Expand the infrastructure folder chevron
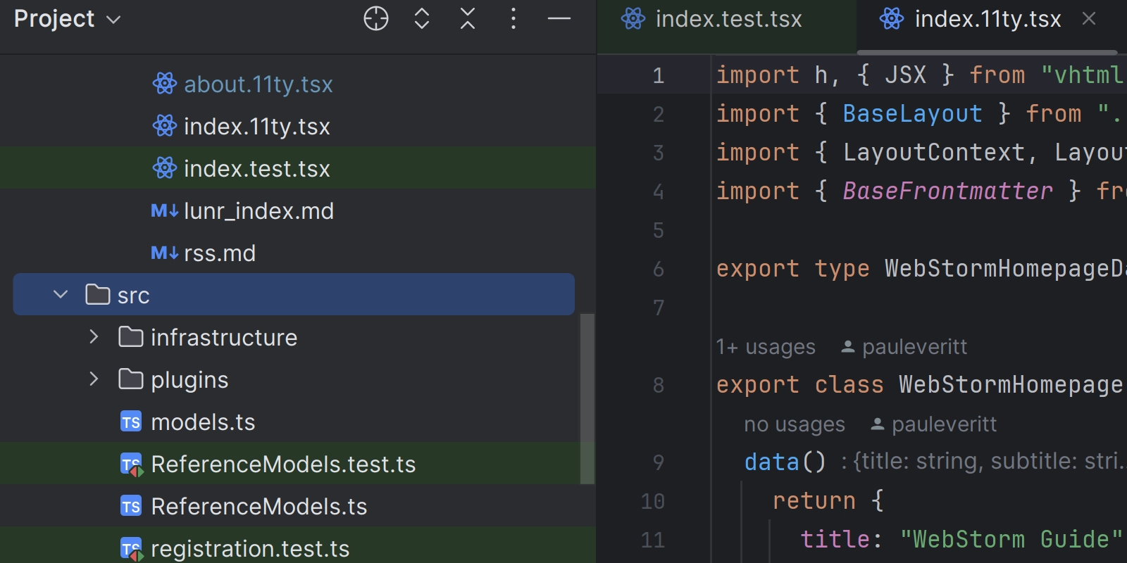 click(x=94, y=337)
